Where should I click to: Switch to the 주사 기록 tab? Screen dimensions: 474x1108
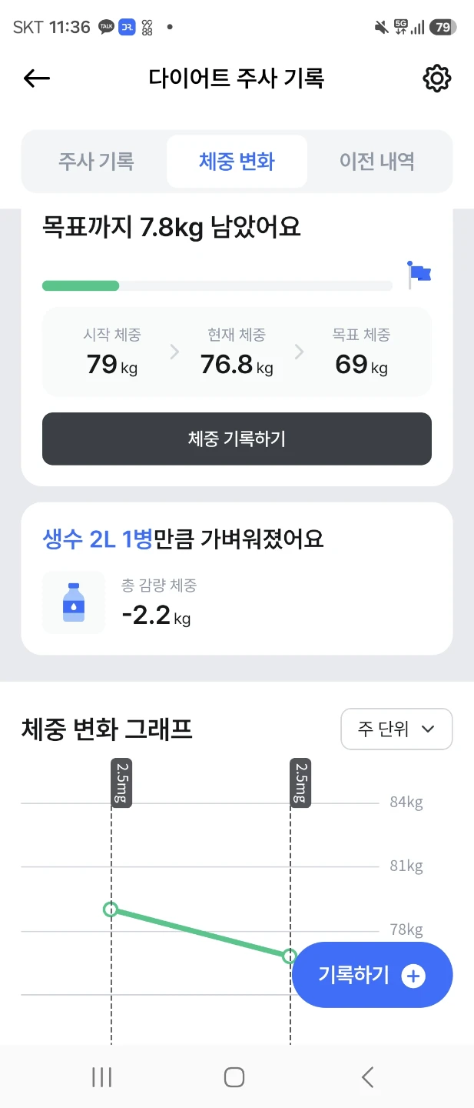[x=96, y=162]
